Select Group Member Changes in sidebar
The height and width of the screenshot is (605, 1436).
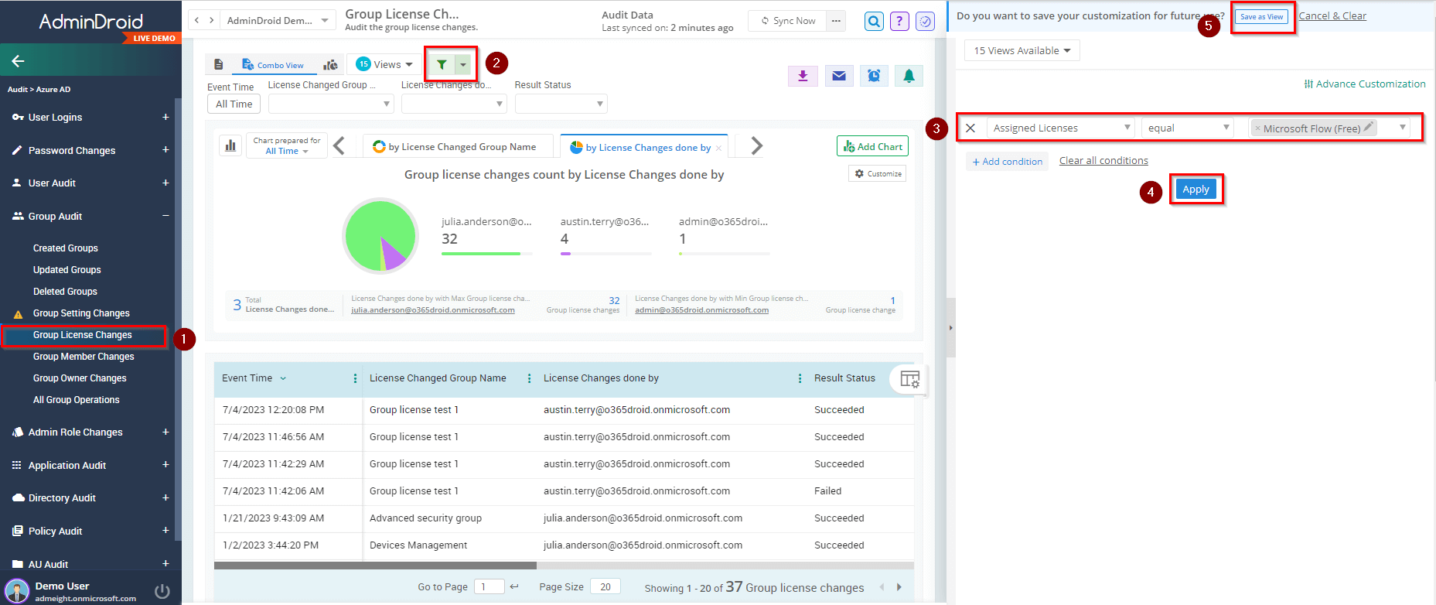pos(84,357)
